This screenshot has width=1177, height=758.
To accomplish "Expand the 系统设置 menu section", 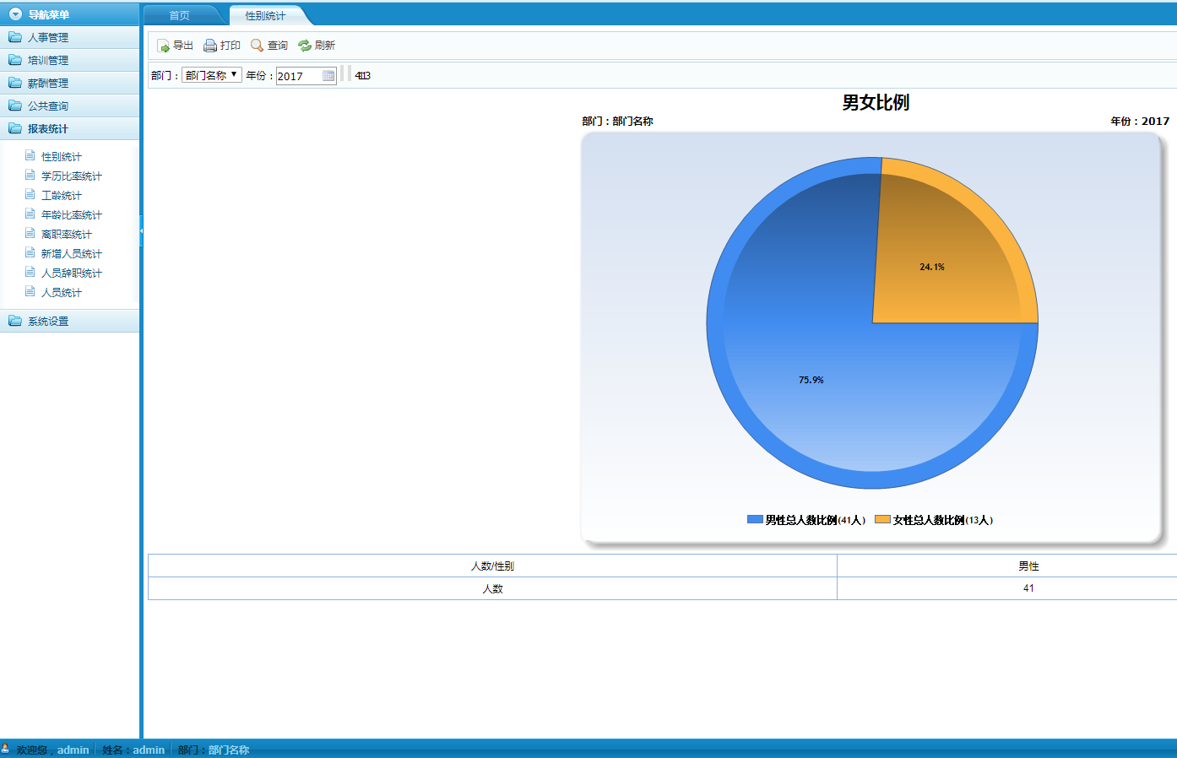I will 69,321.
